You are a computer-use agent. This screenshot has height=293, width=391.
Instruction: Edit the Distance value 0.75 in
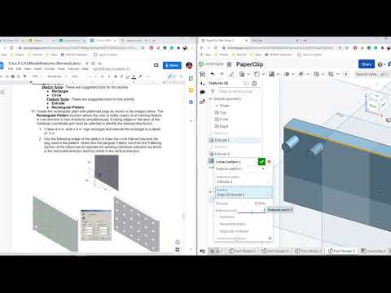pos(260,203)
